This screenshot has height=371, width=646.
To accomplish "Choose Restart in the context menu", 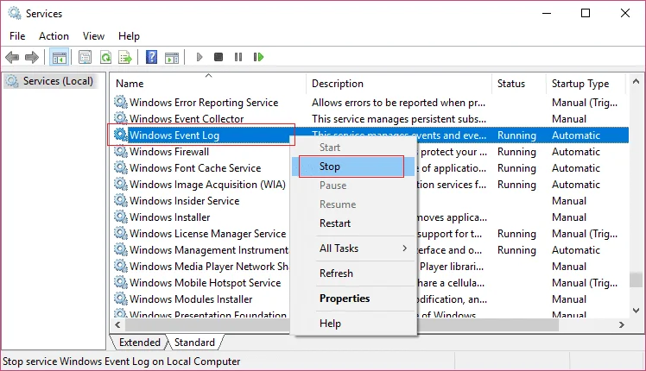I will [x=353, y=223].
